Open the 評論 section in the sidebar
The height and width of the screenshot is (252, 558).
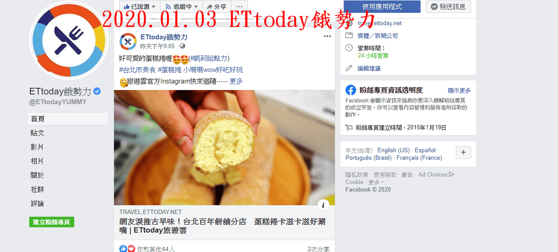37,204
